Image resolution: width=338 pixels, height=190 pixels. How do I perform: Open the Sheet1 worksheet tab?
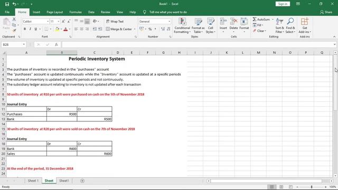click(x=64, y=180)
